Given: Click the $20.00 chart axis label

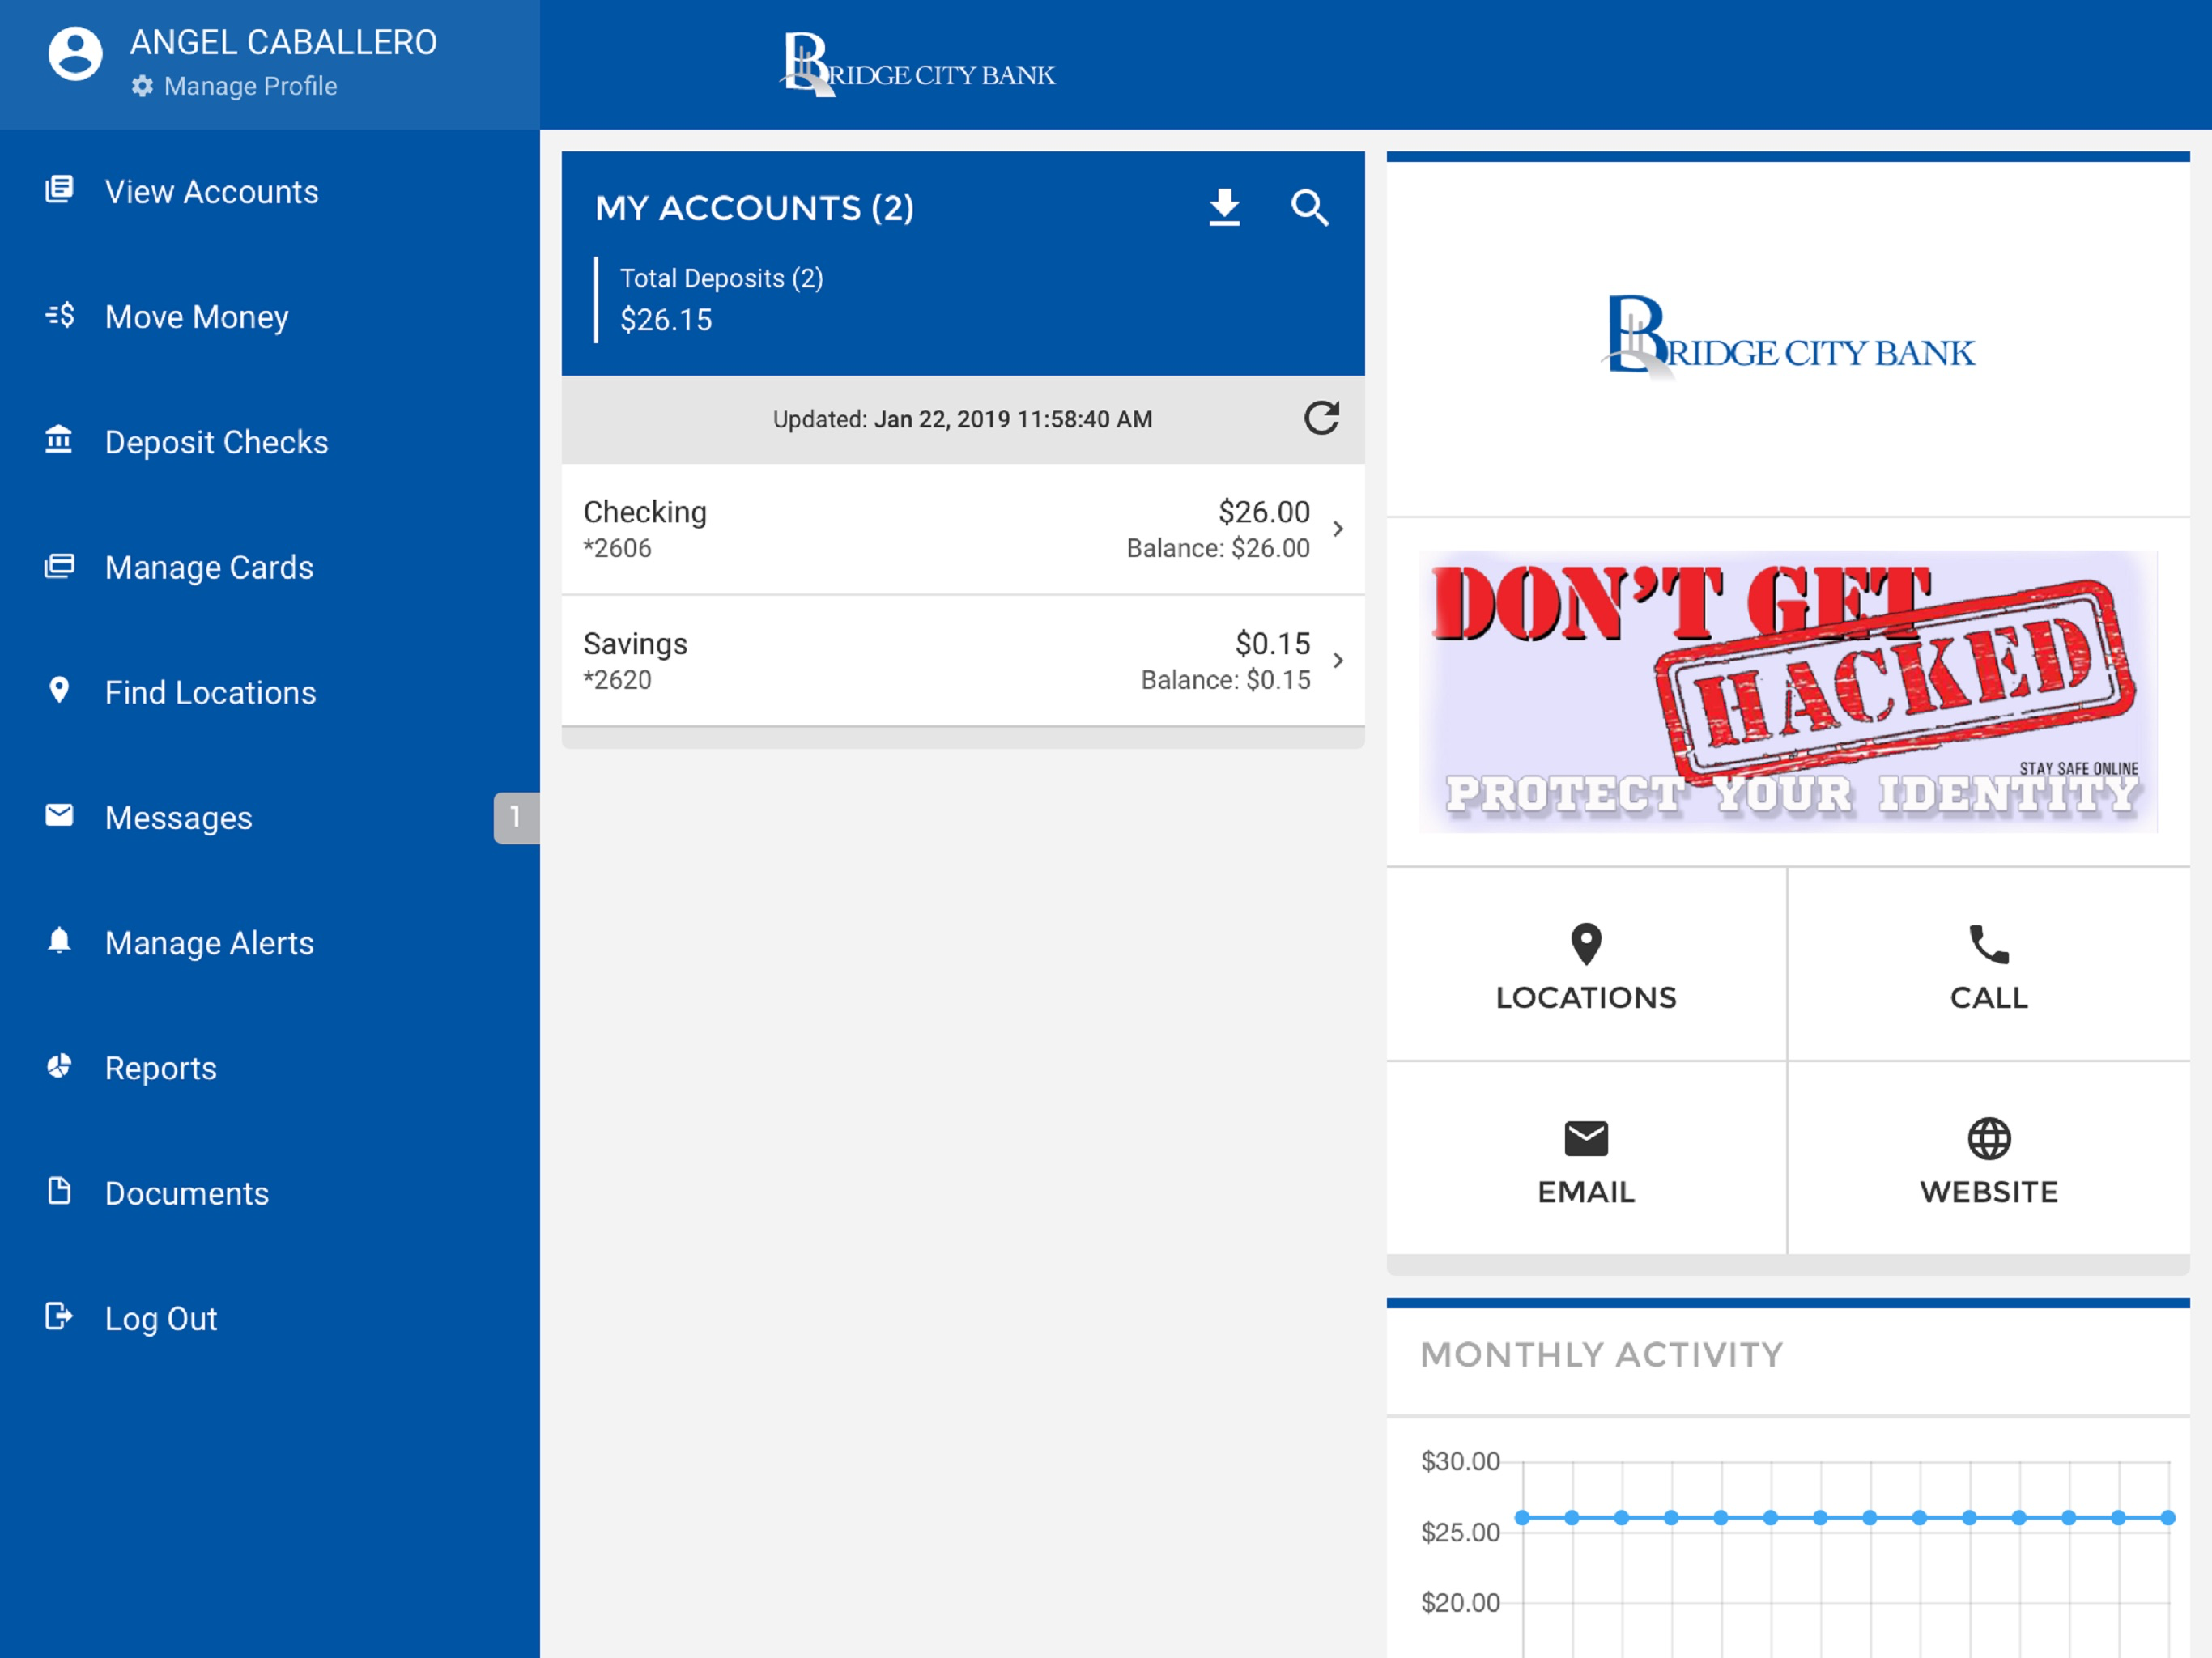Looking at the screenshot, I should coord(1460,1602).
